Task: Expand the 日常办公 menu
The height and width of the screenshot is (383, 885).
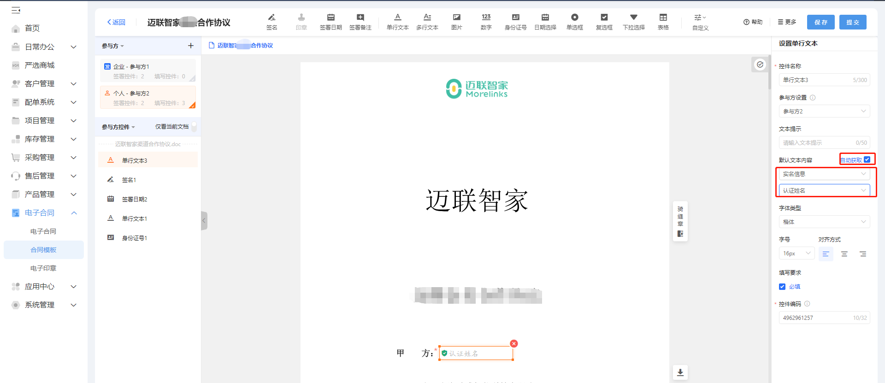Action: tap(44, 47)
